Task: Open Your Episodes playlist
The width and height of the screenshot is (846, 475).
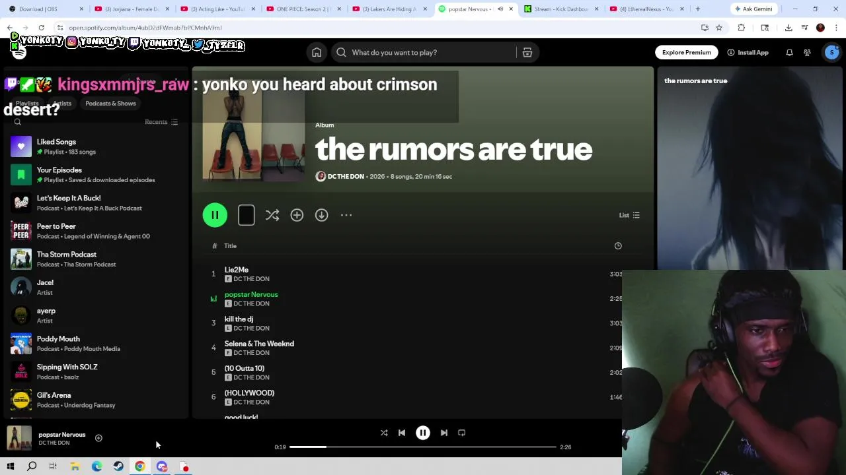Action: tap(96, 174)
